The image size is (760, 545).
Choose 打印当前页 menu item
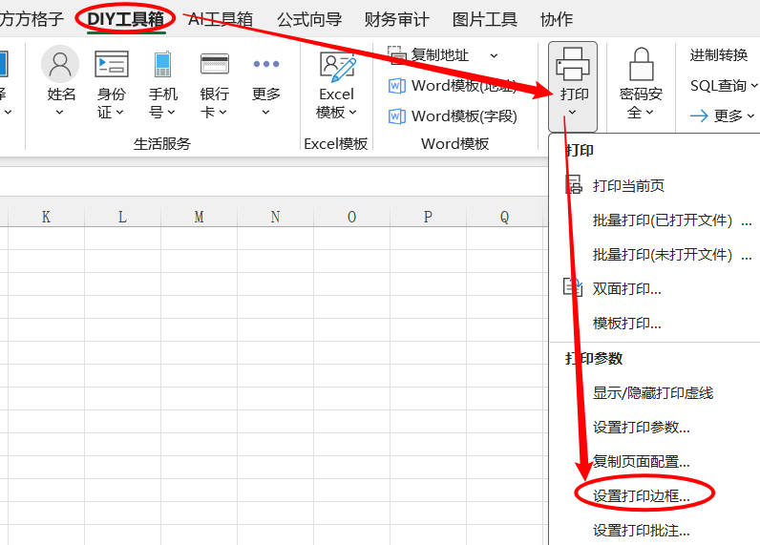tap(628, 185)
